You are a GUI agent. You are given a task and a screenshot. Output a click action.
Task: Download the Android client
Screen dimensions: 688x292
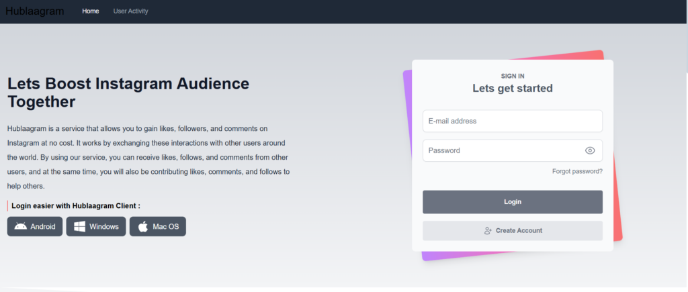[35, 226]
